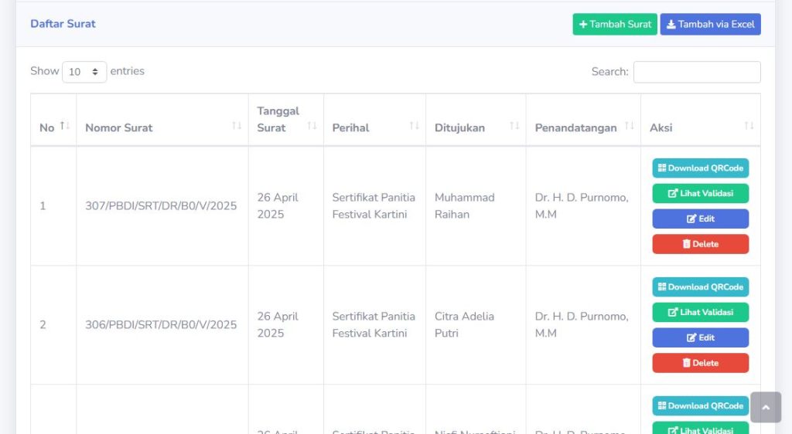Click Perihal cell in Muhammad Raihan row

point(374,205)
